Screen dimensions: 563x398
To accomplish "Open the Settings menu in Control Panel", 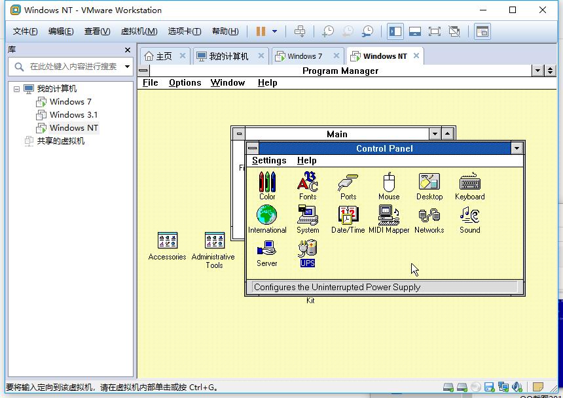I will tap(269, 160).
